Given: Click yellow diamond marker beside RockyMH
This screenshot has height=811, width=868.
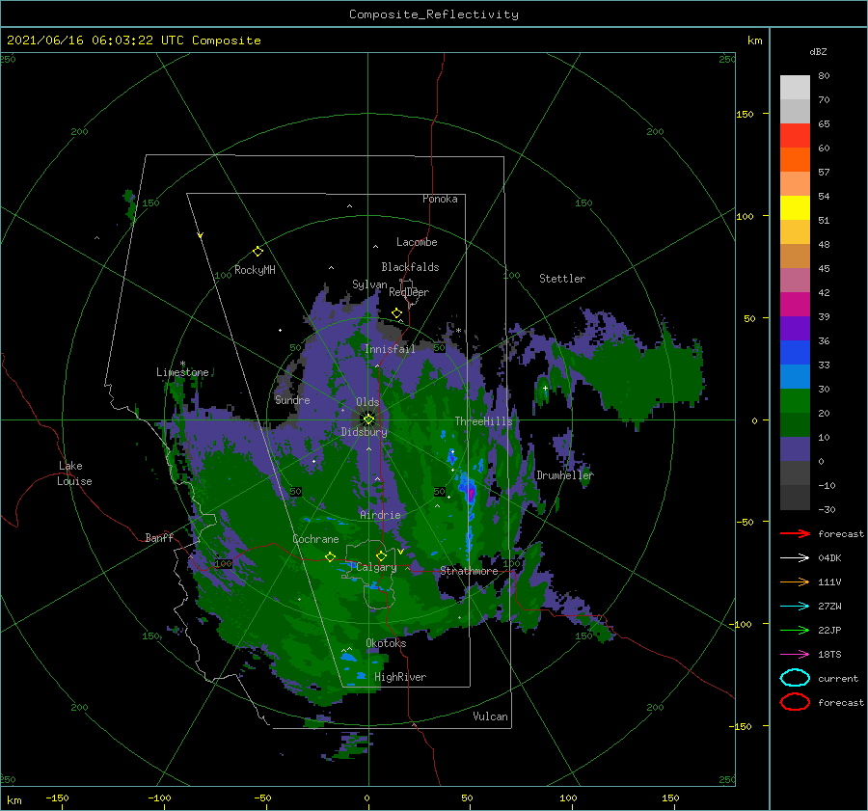Looking at the screenshot, I should [258, 252].
